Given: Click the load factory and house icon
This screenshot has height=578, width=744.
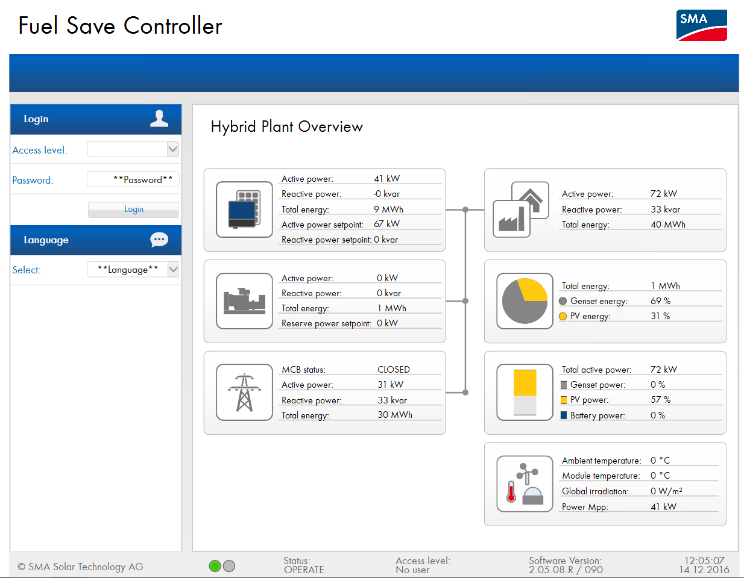Looking at the screenshot, I should point(521,210).
